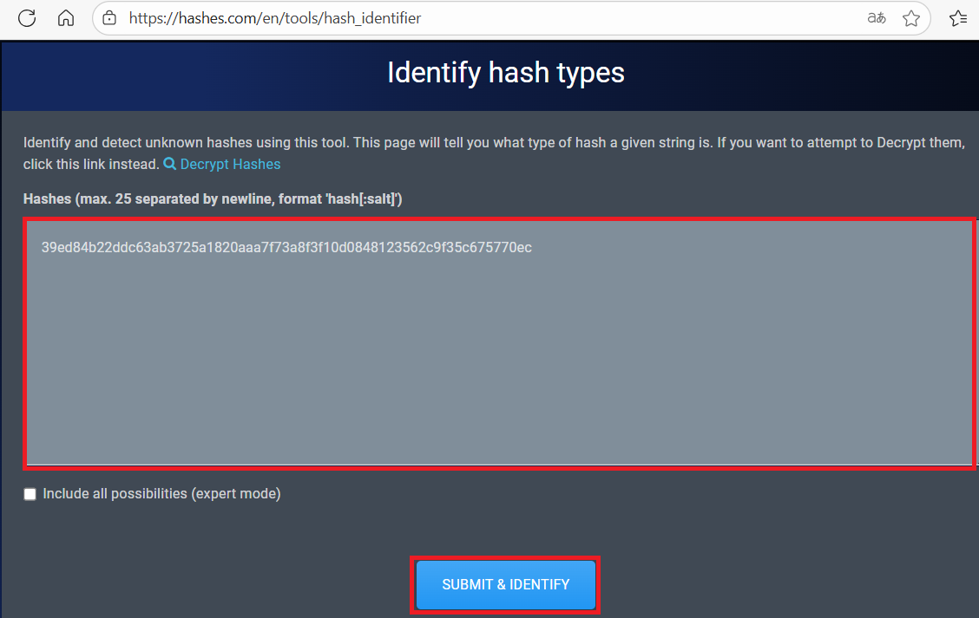
Task: Click 'Include all possibilities (expert mode)' label
Action: [x=161, y=494]
